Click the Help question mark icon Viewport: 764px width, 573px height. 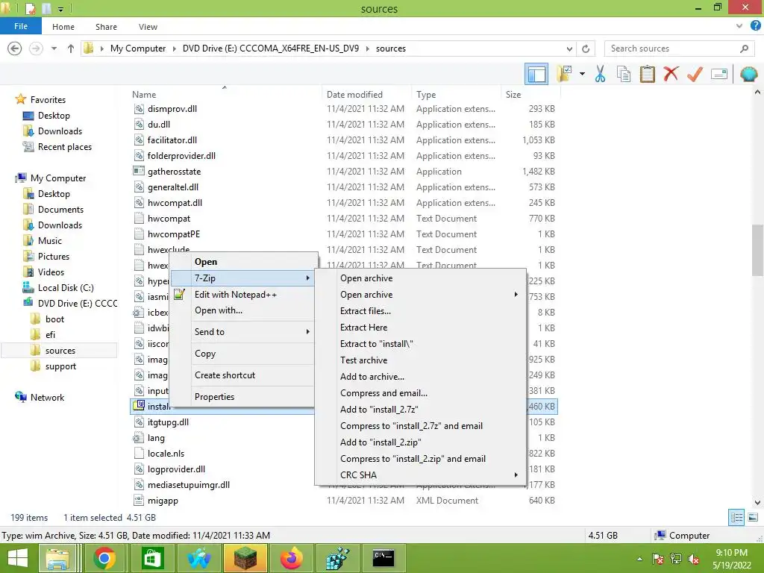[x=756, y=26]
